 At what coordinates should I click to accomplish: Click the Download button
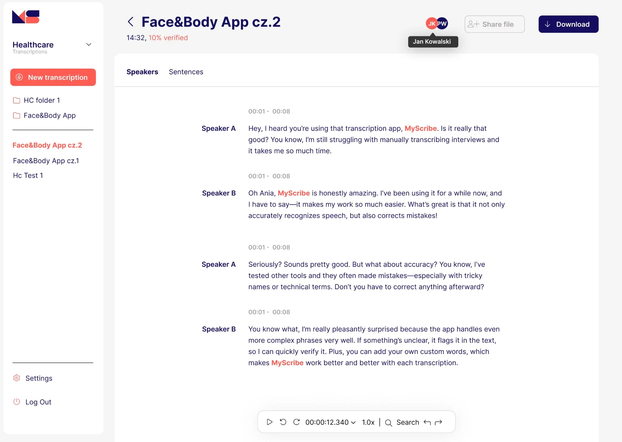click(568, 24)
